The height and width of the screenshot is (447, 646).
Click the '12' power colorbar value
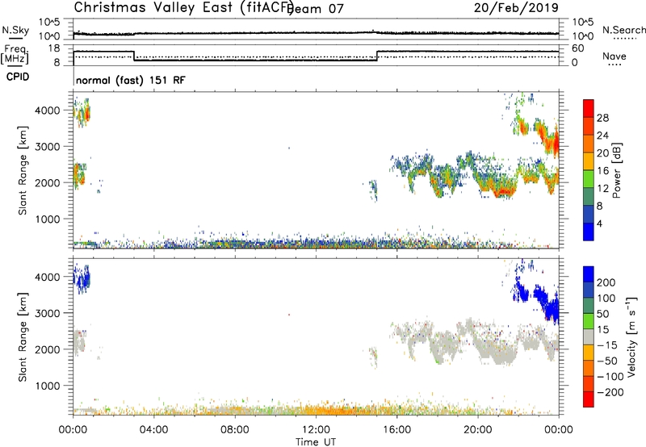602,189
